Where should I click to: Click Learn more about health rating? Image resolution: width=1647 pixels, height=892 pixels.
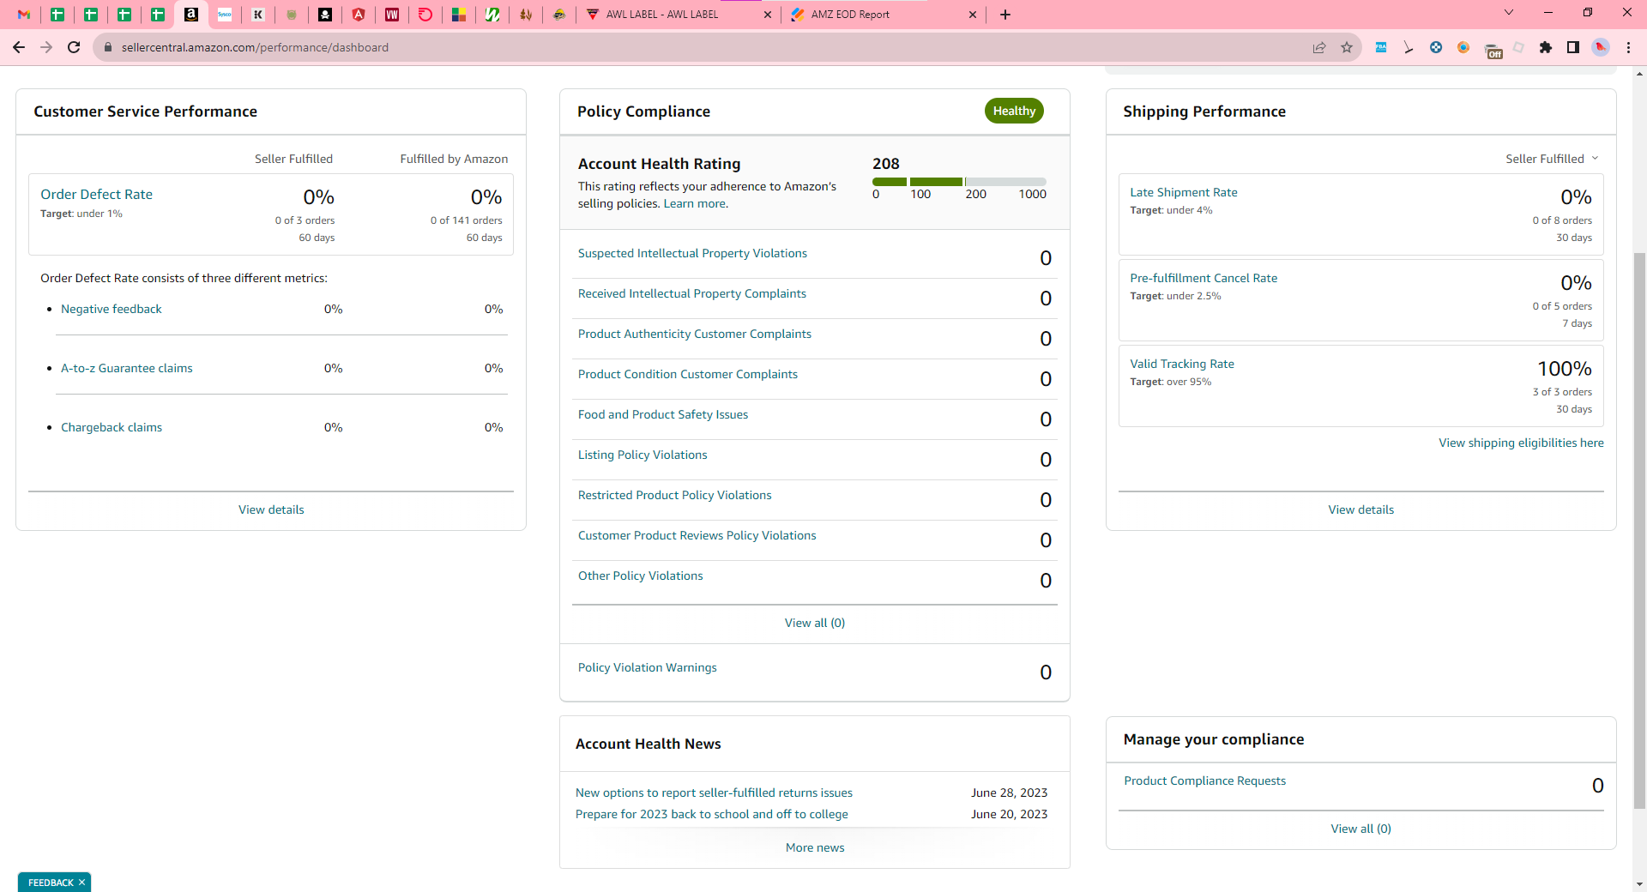click(x=695, y=203)
